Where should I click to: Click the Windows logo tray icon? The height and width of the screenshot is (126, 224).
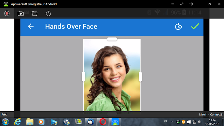(x=189, y=122)
